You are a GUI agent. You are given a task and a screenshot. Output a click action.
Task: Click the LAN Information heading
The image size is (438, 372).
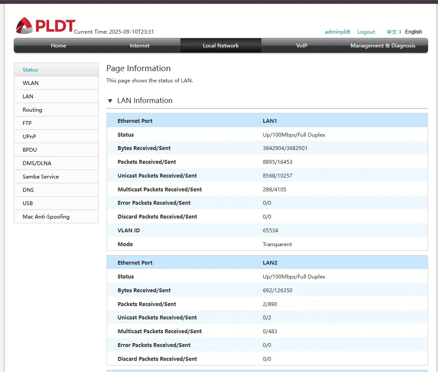tap(145, 100)
